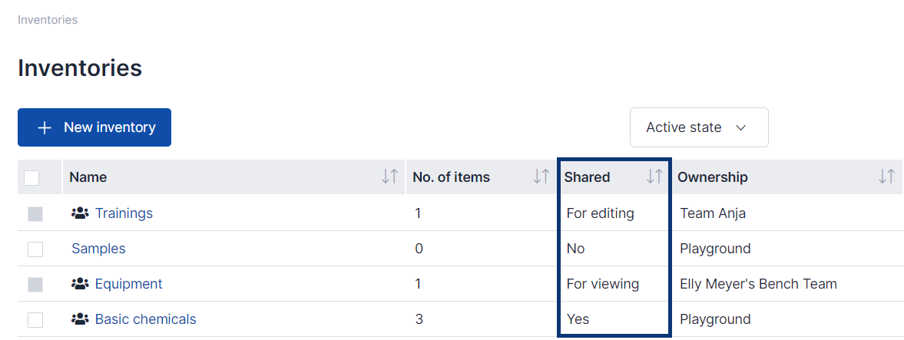Viewport: 904px width, 340px height.
Task: Click the Ownership cell Elly Meyer's Bench Team
Action: (757, 284)
